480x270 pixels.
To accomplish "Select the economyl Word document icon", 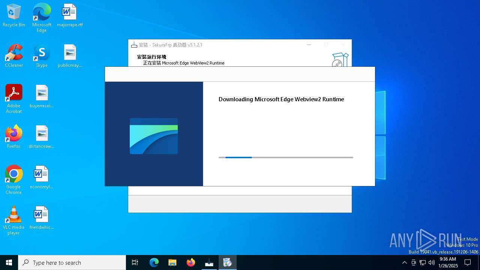I will (x=42, y=177).
